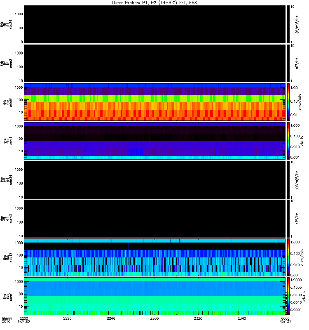The image size is (309, 330).
Task: Click the "1.0000" color bar value of thc fbk scm1
Action: point(296,280)
